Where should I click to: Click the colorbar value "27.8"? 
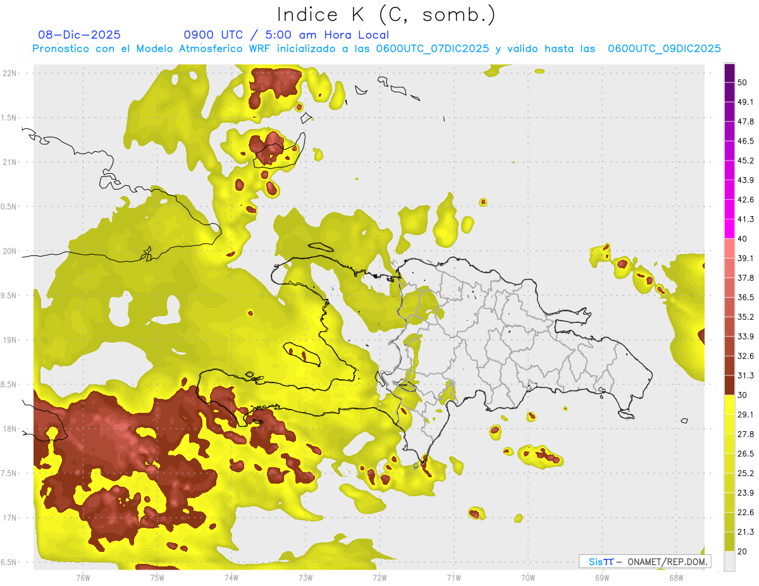point(746,434)
